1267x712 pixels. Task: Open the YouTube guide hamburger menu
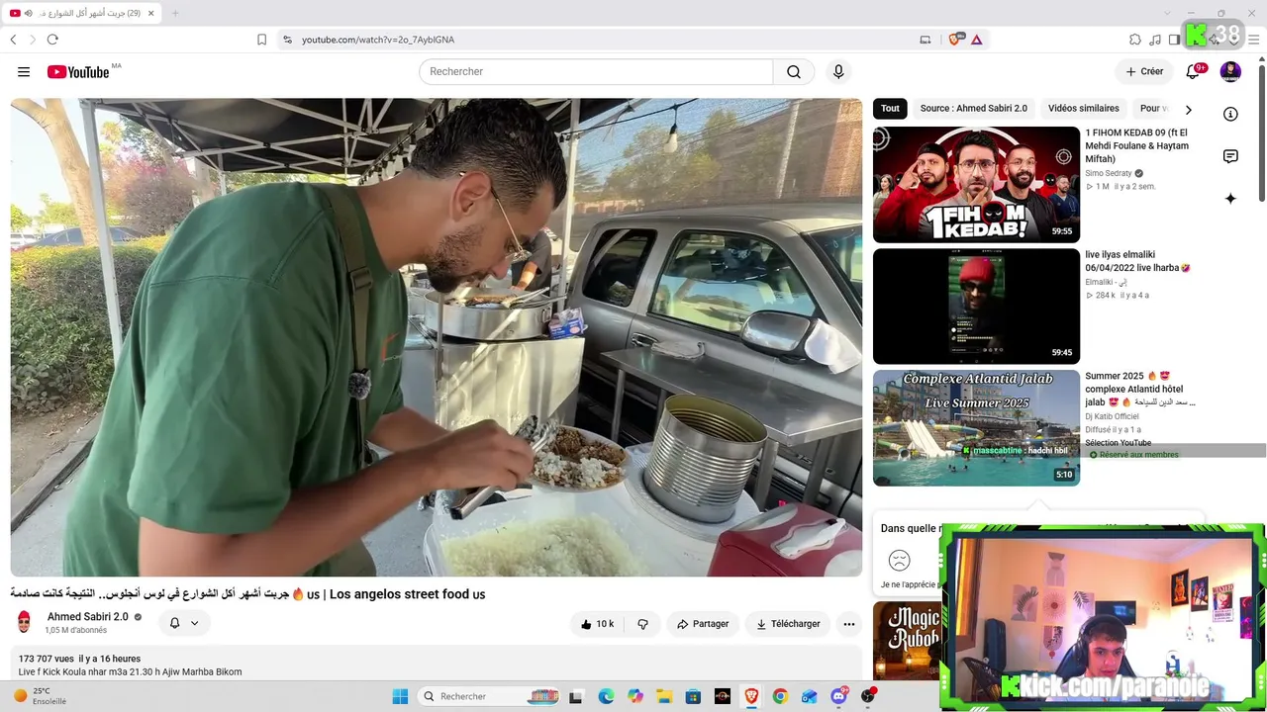[x=24, y=72]
